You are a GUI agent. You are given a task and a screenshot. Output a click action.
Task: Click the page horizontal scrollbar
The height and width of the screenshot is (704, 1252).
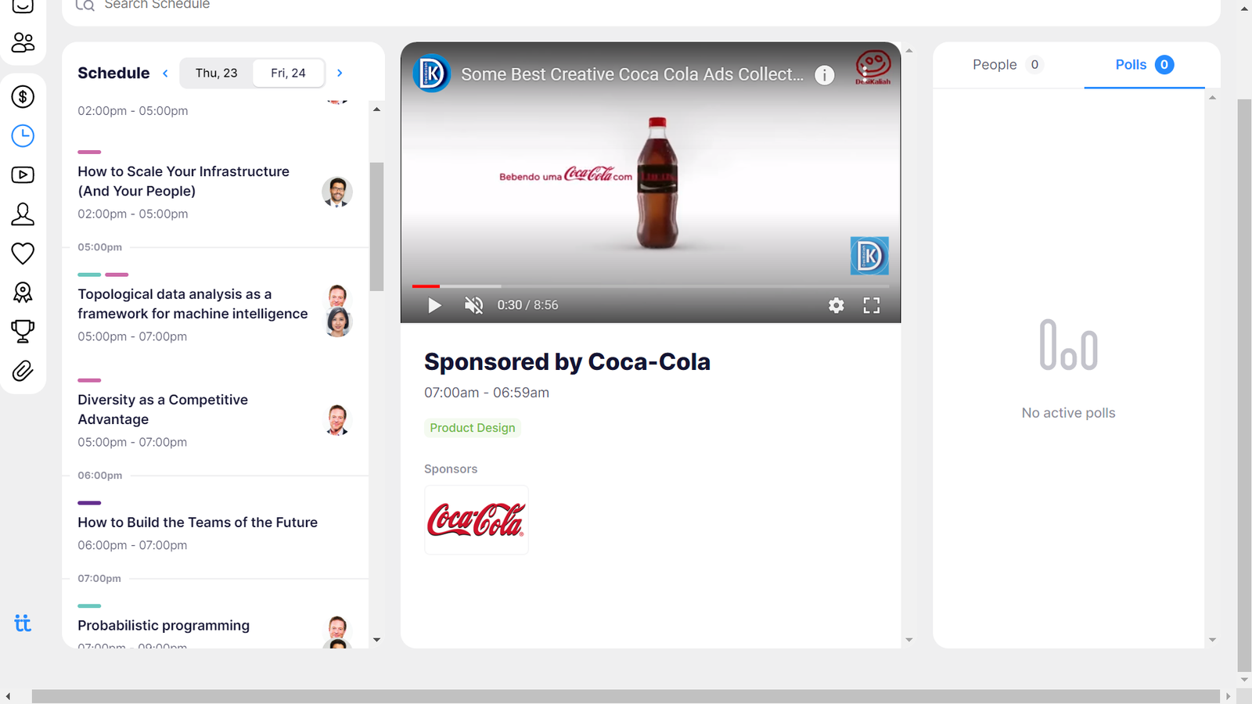coord(626,696)
